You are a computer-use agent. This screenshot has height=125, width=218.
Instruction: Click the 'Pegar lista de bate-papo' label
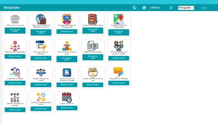(93, 52)
